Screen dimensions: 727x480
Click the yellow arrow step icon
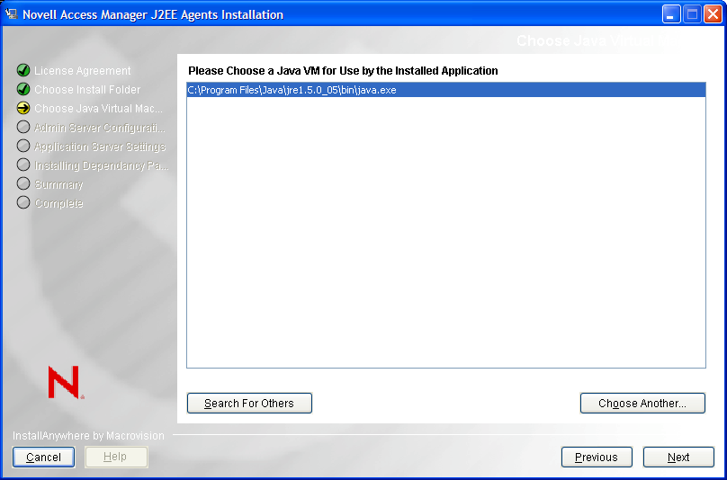click(23, 108)
